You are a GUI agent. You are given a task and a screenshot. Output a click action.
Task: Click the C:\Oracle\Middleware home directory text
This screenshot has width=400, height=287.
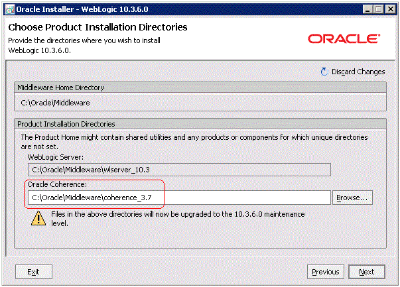[55, 103]
